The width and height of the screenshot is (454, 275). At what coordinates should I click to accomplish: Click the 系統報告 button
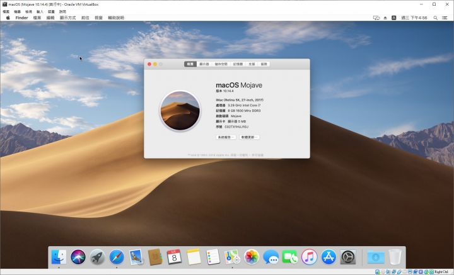click(x=226, y=137)
